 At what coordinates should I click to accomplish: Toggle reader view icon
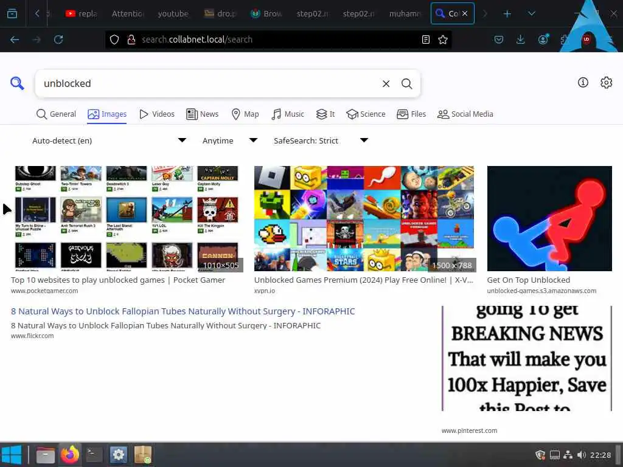425,40
